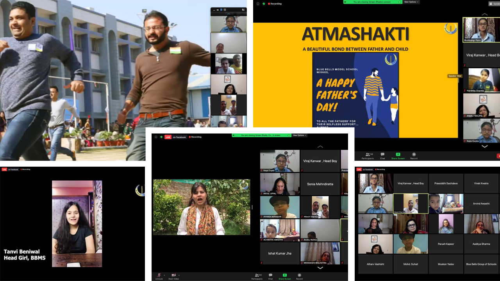Click meeting info icon in Atmashakti slide window

pyautogui.click(x=258, y=4)
